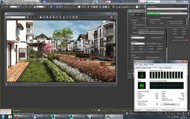Viewport: 190px width, 119px height.
Task: Open the Firefox window from the taskbar
Action: coord(23,117)
